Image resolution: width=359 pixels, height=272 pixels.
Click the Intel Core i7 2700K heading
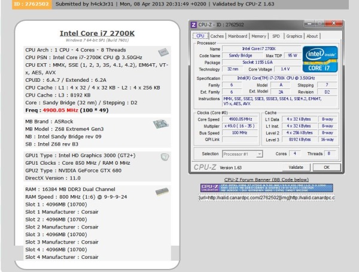pos(97,33)
